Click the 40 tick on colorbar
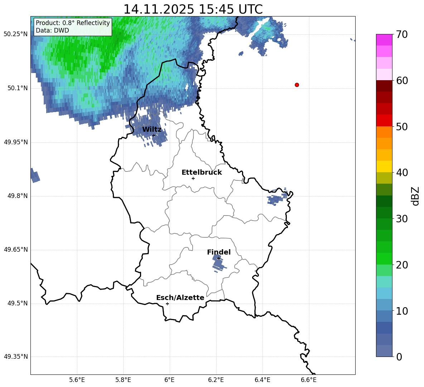This screenshot has width=424, height=387. 401,173
